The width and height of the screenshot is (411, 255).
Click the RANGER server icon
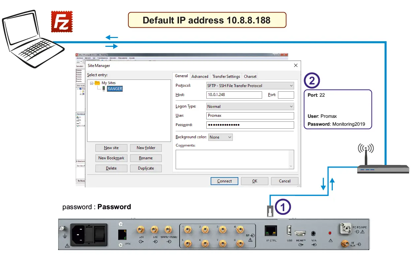[104, 89]
